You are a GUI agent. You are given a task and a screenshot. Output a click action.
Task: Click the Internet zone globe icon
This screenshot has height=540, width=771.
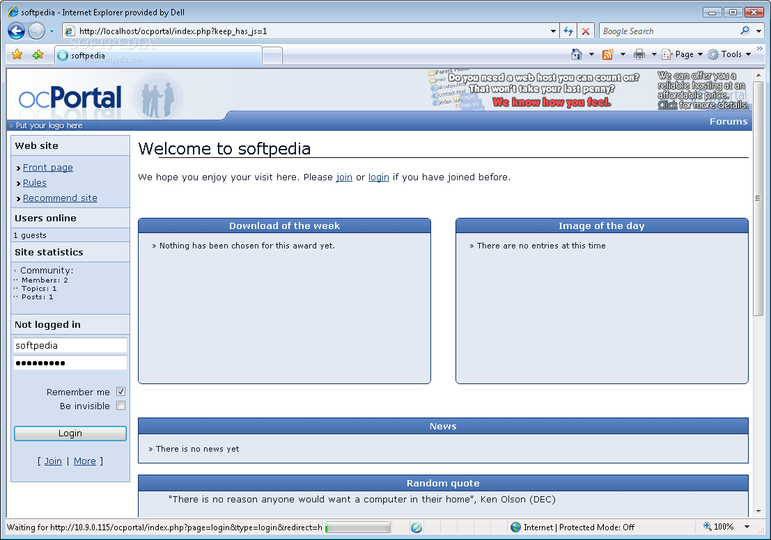[x=515, y=527]
